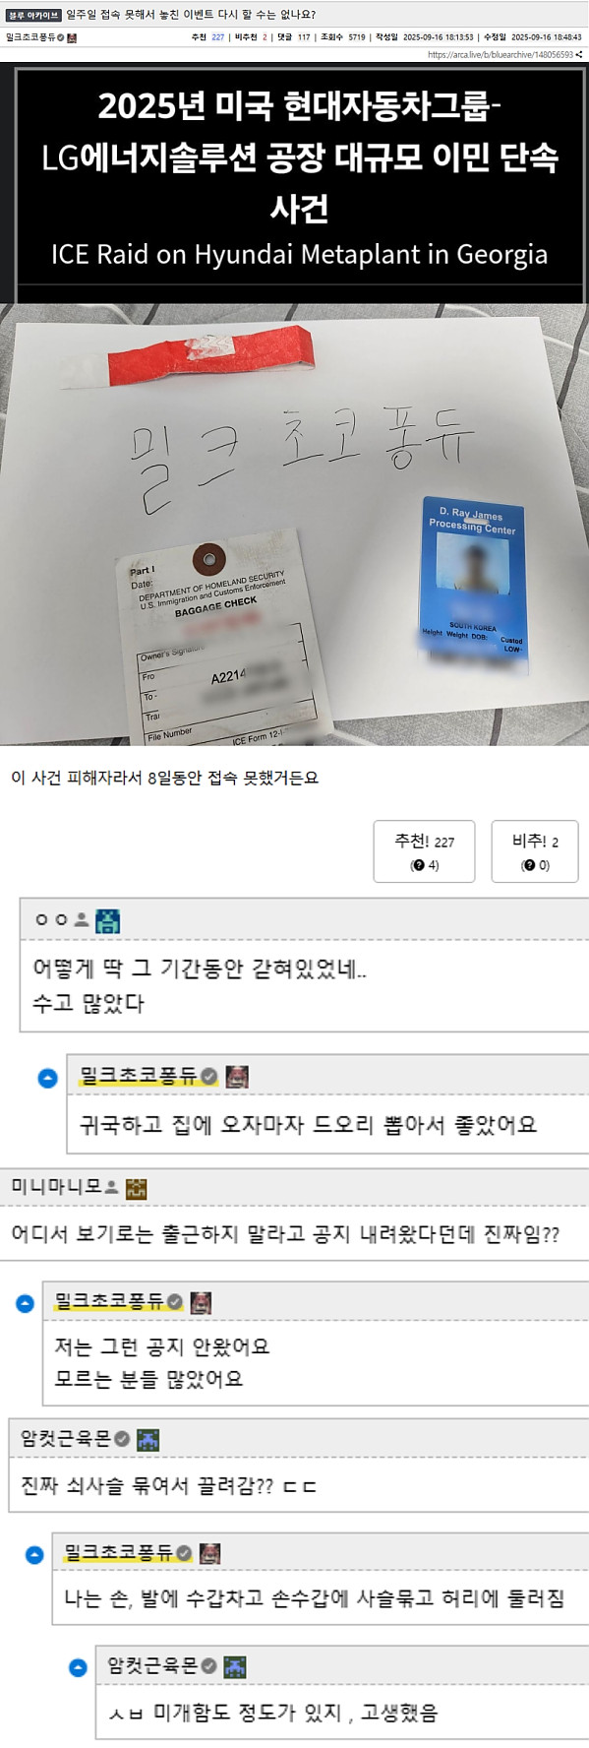The image size is (589, 1748).
Task: Click the share icon beside the URL
Action: coord(579,55)
